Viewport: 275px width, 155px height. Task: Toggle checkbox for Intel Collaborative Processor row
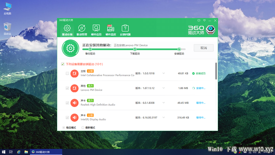click(x=67, y=73)
